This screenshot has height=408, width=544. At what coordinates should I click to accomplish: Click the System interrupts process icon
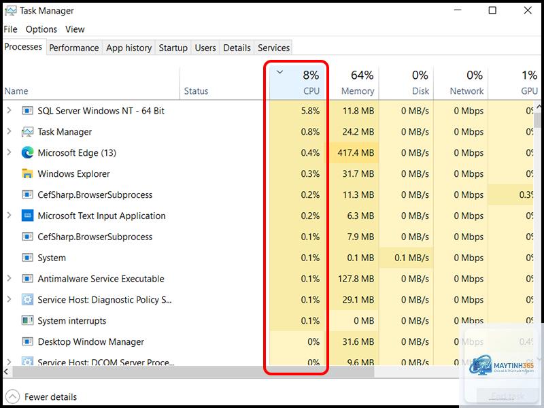[27, 320]
